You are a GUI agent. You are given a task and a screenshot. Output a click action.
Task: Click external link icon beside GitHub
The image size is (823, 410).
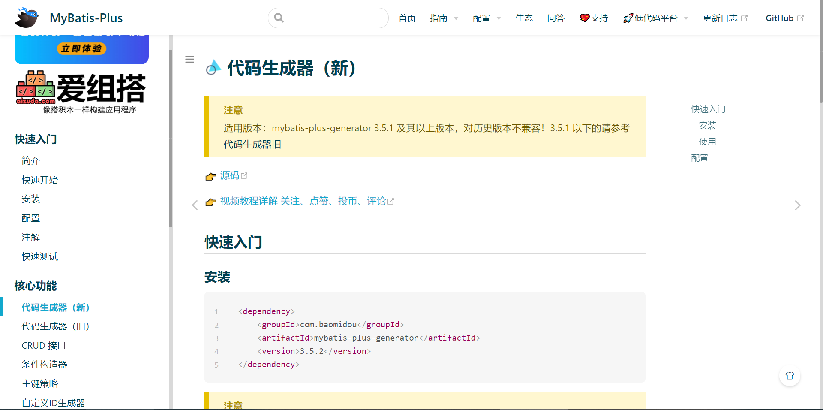coord(800,18)
